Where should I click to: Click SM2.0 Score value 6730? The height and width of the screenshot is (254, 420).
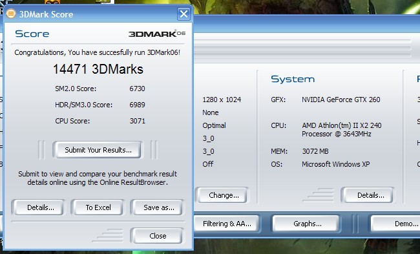click(137, 89)
